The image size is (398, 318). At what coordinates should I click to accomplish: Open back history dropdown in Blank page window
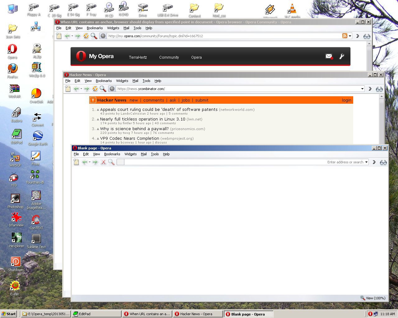90,162
